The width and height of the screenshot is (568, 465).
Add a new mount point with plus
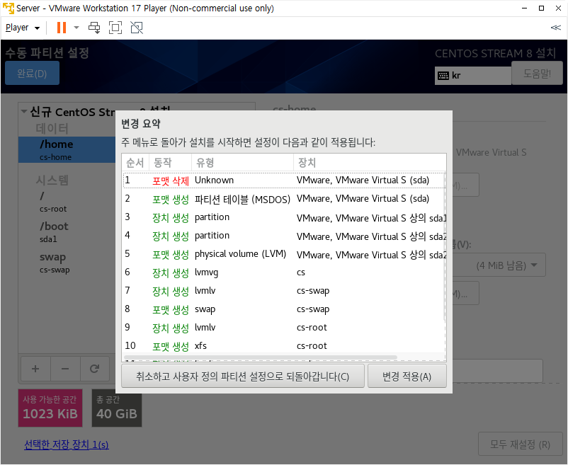(x=35, y=369)
